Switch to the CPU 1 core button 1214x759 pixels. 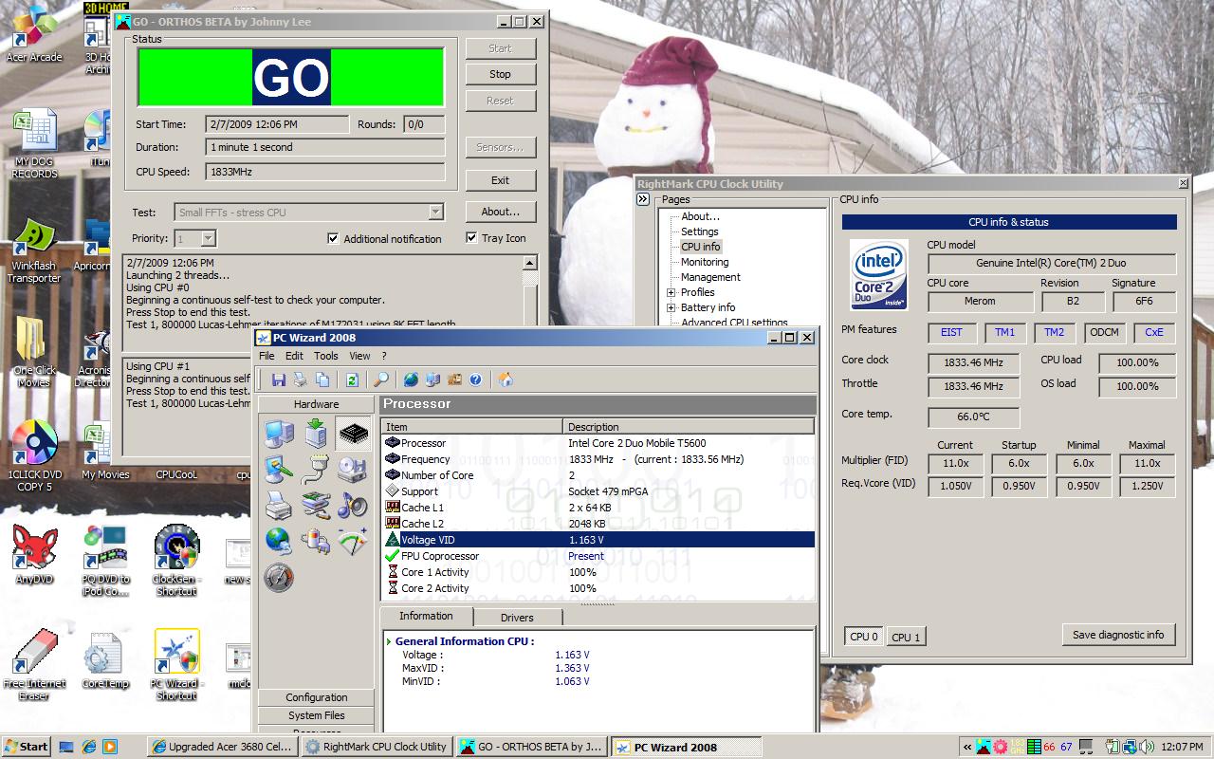906,637
